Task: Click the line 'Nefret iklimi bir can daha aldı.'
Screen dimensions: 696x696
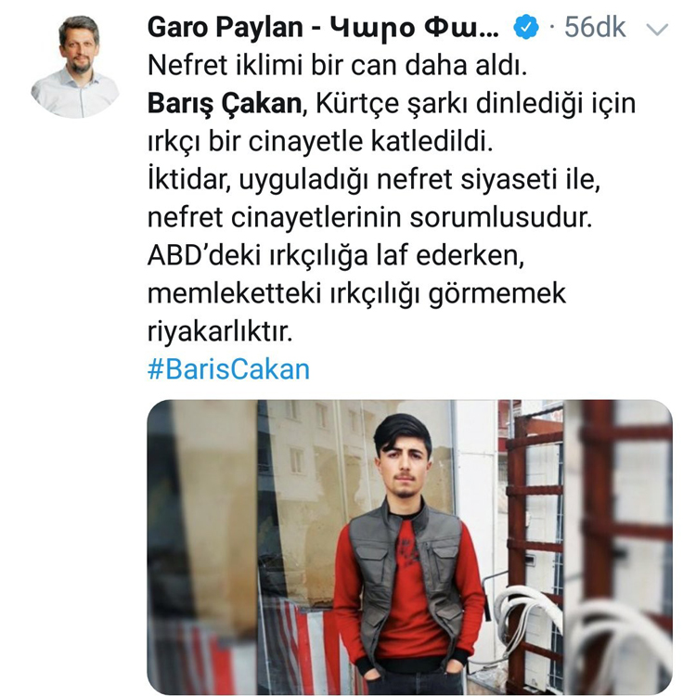Action: 338,65
